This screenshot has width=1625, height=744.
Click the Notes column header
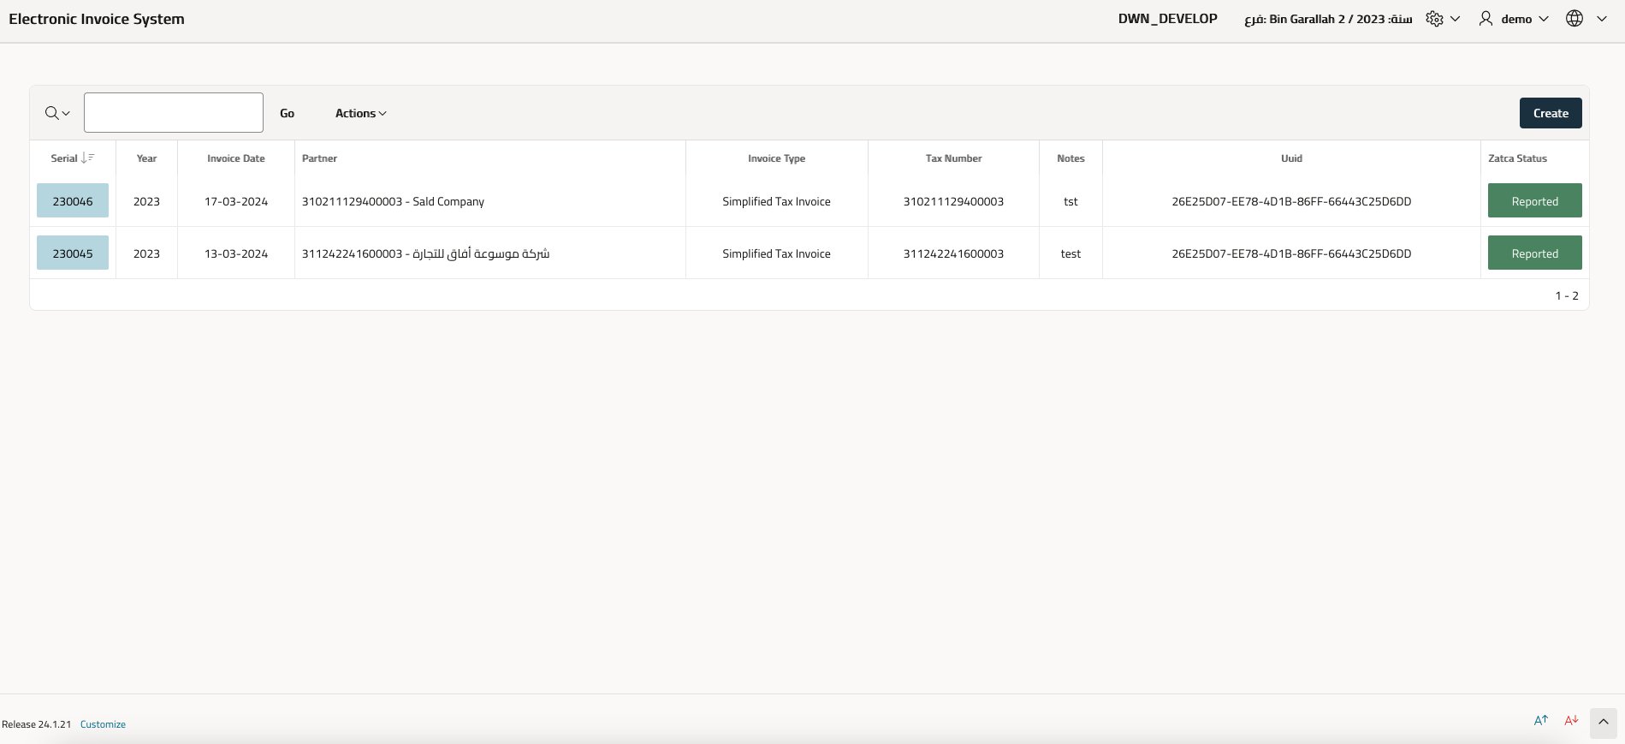pos(1070,158)
